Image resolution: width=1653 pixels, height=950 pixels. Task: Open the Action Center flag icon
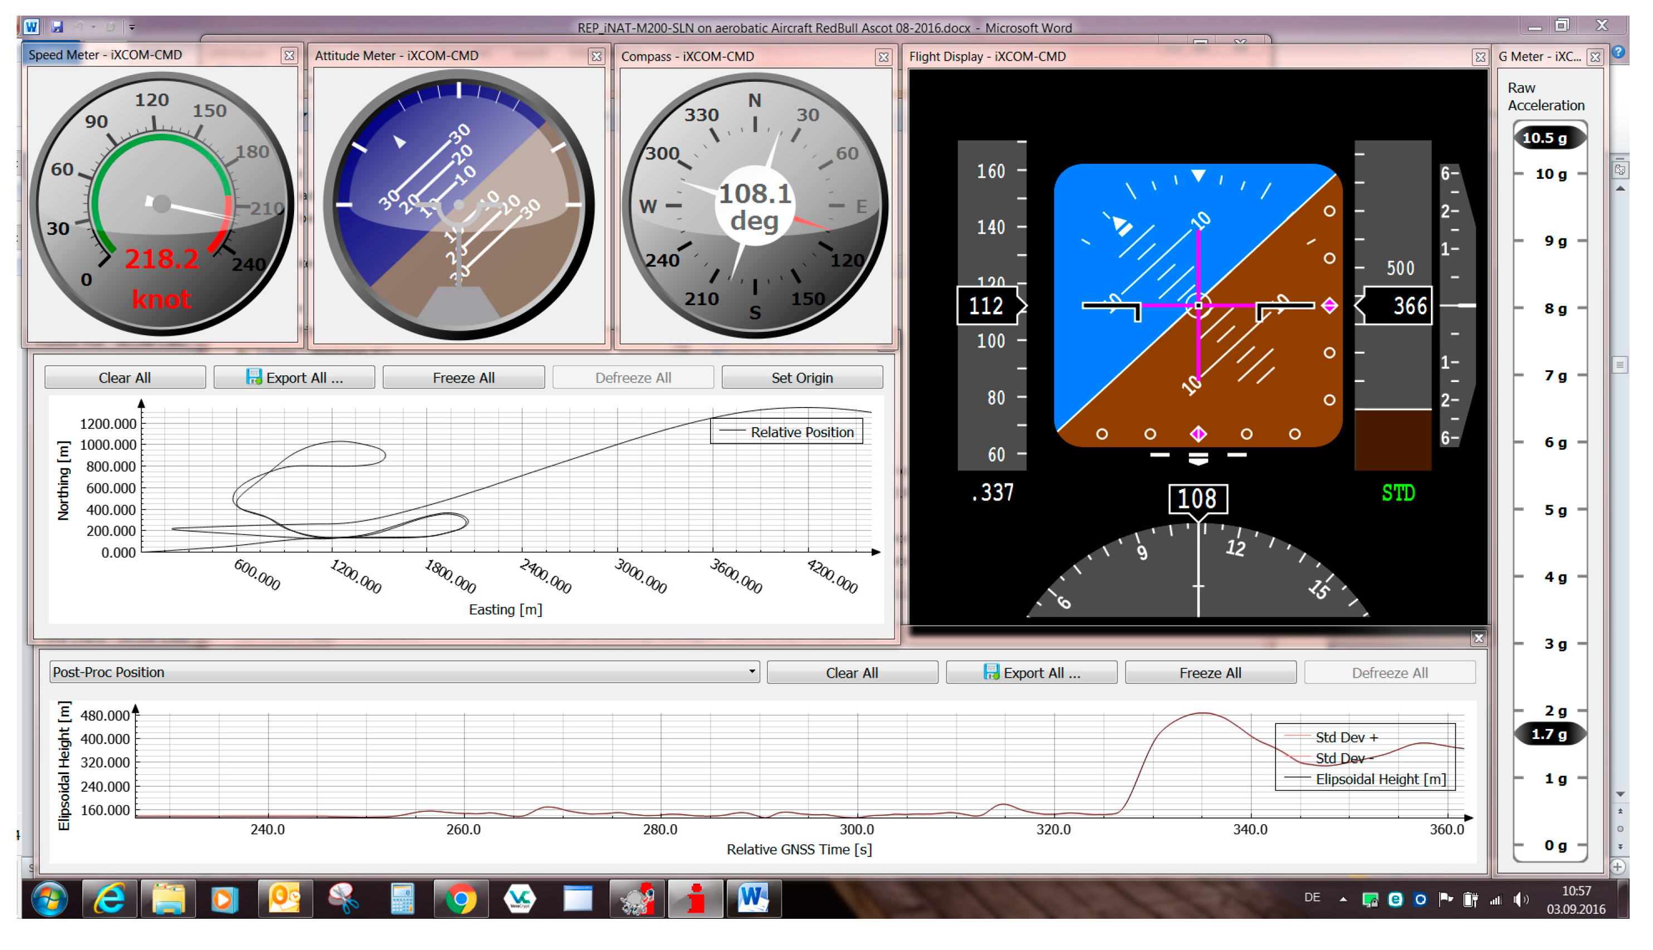pos(1445,899)
